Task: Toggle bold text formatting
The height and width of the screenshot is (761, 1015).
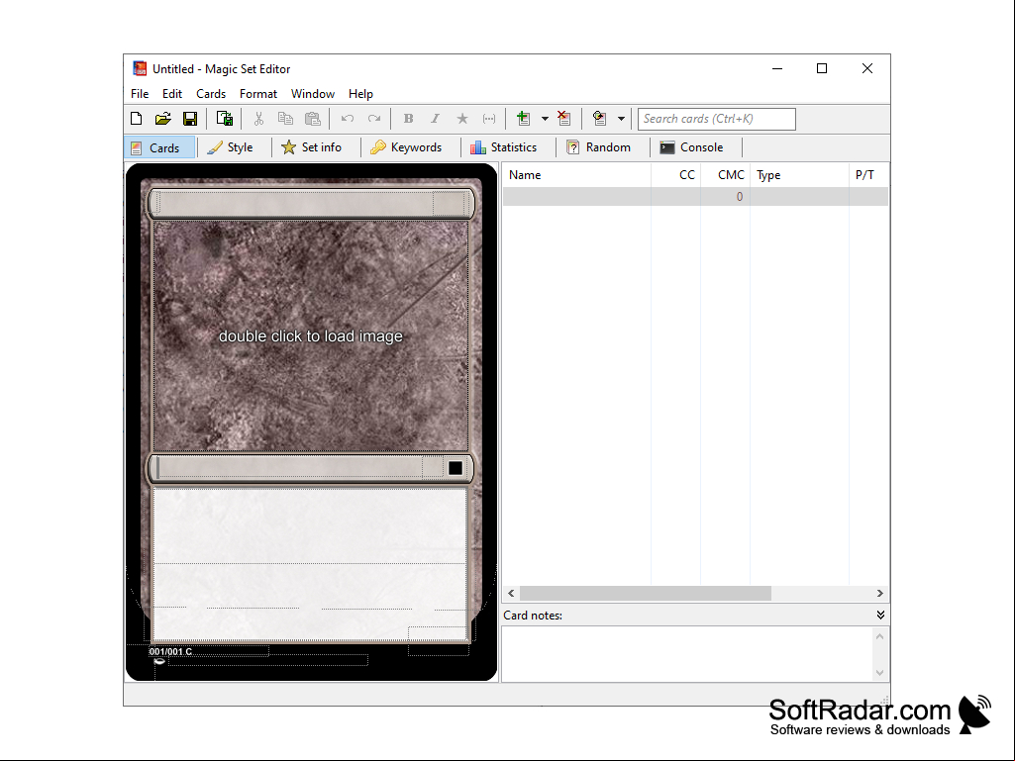Action: tap(408, 119)
